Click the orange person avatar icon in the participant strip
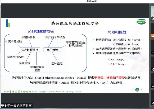Screen dimensions: 154x109 (153, 36)
